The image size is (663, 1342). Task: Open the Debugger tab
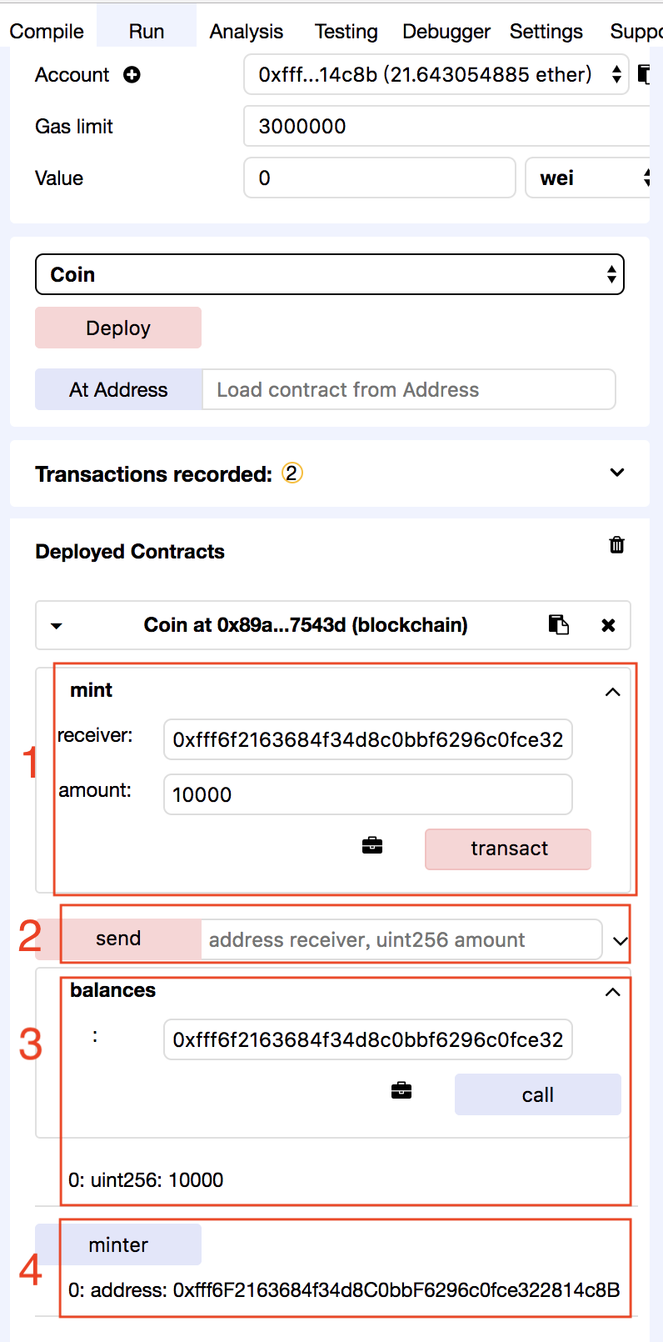[x=446, y=32]
